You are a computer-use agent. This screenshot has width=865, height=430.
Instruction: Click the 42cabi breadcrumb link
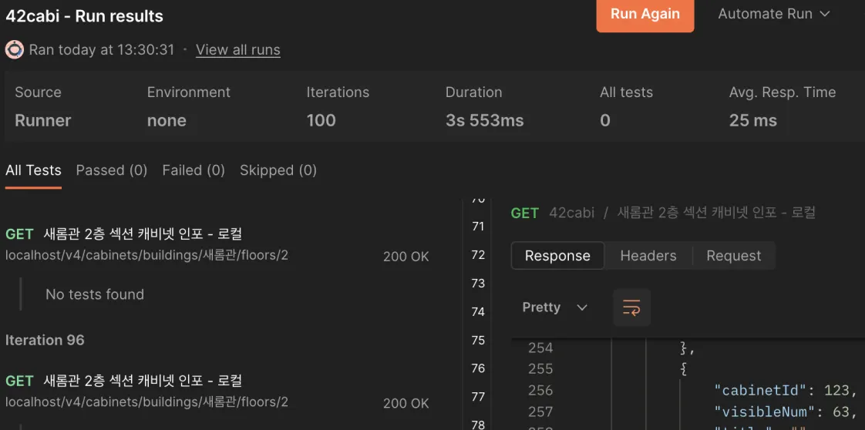[571, 213]
